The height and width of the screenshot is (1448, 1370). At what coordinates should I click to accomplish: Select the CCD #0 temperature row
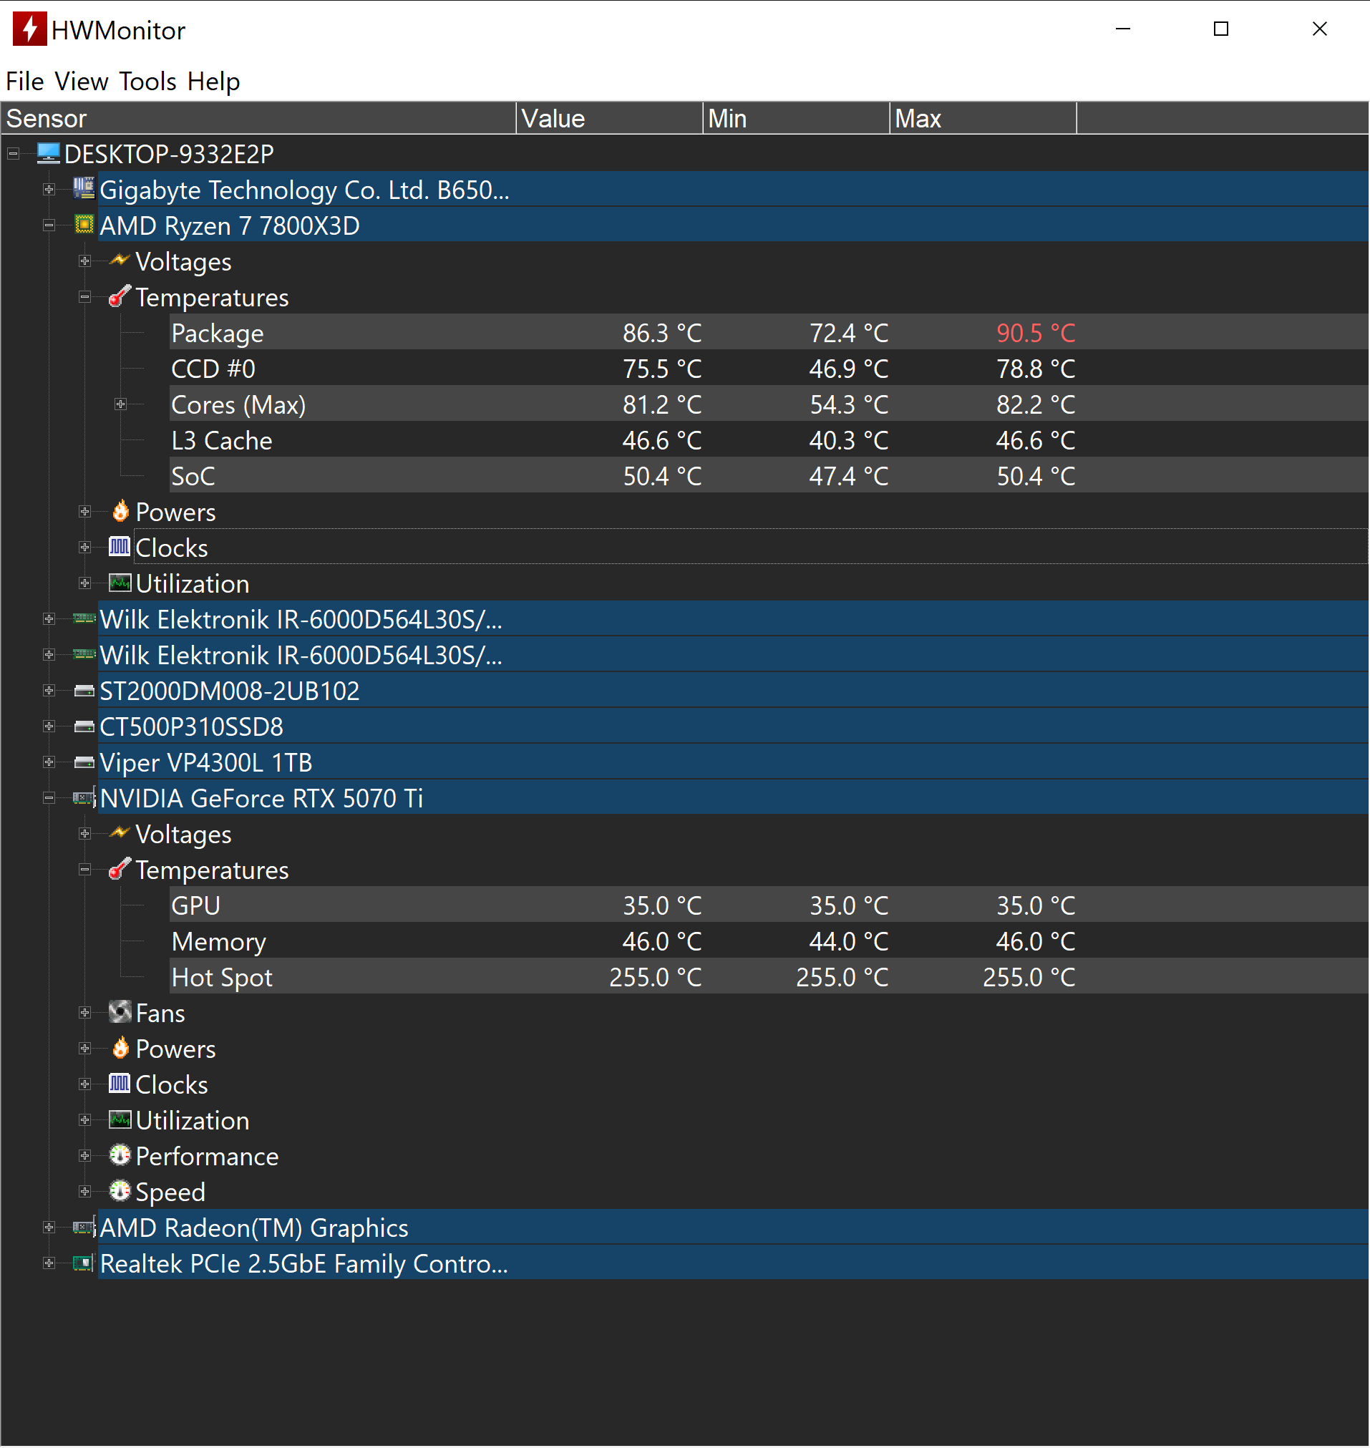pyautogui.click(x=769, y=369)
